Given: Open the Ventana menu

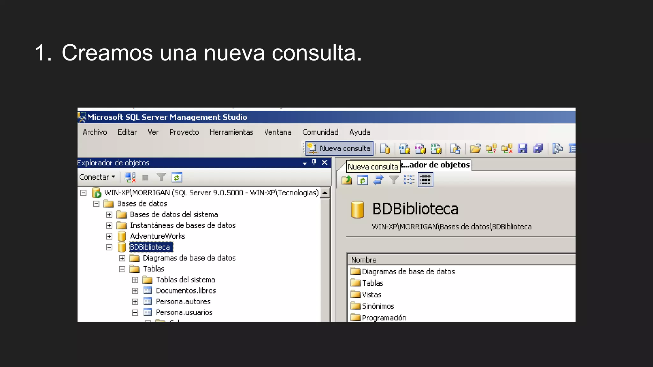Looking at the screenshot, I should coord(278,132).
